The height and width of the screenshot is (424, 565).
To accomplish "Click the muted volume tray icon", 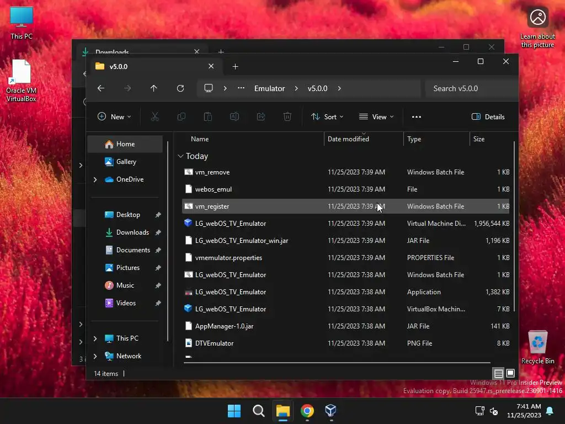I will pyautogui.click(x=494, y=411).
